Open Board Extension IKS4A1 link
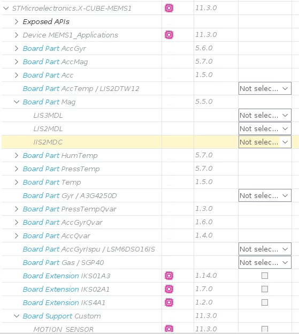Viewport: 299px width, 334px height. 64,303
